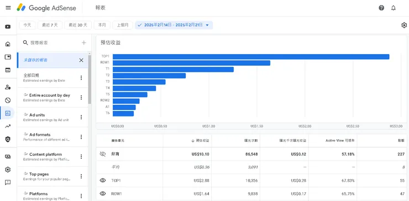Sort by 廣告單元 column header
This screenshot has width=409, height=201.
coord(118,140)
